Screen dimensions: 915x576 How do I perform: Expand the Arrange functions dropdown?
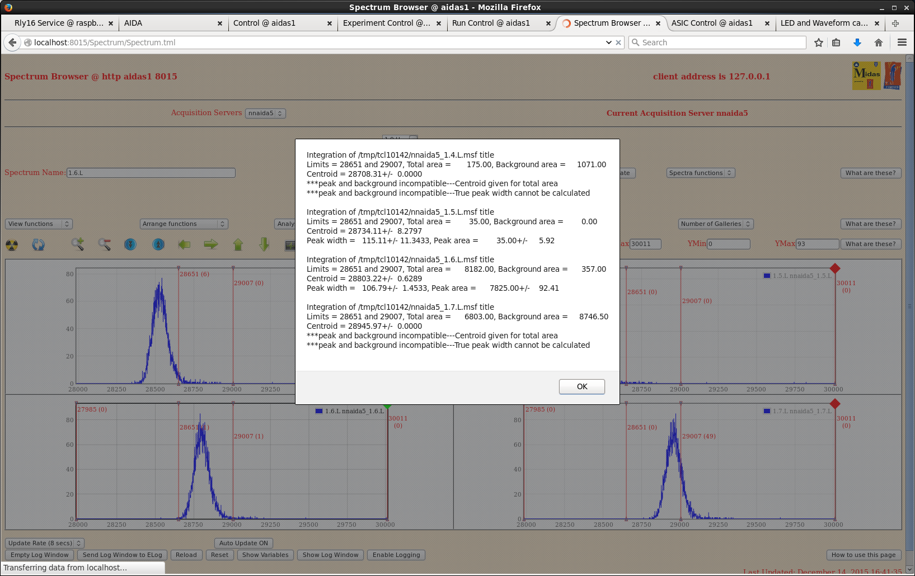point(184,224)
